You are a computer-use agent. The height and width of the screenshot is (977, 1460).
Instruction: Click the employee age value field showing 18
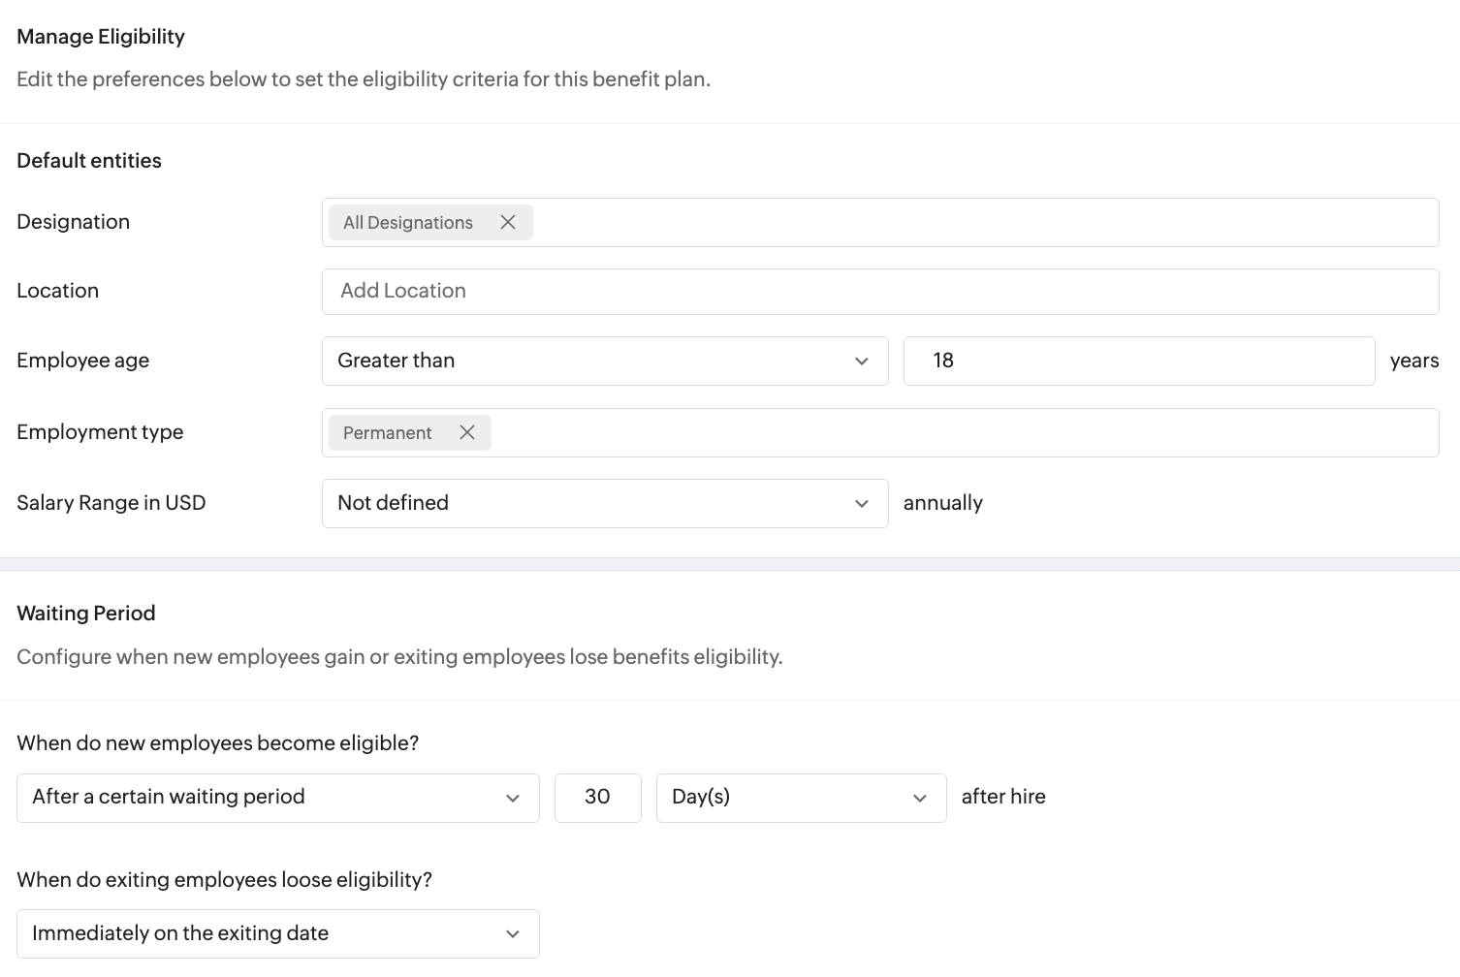point(1139,361)
